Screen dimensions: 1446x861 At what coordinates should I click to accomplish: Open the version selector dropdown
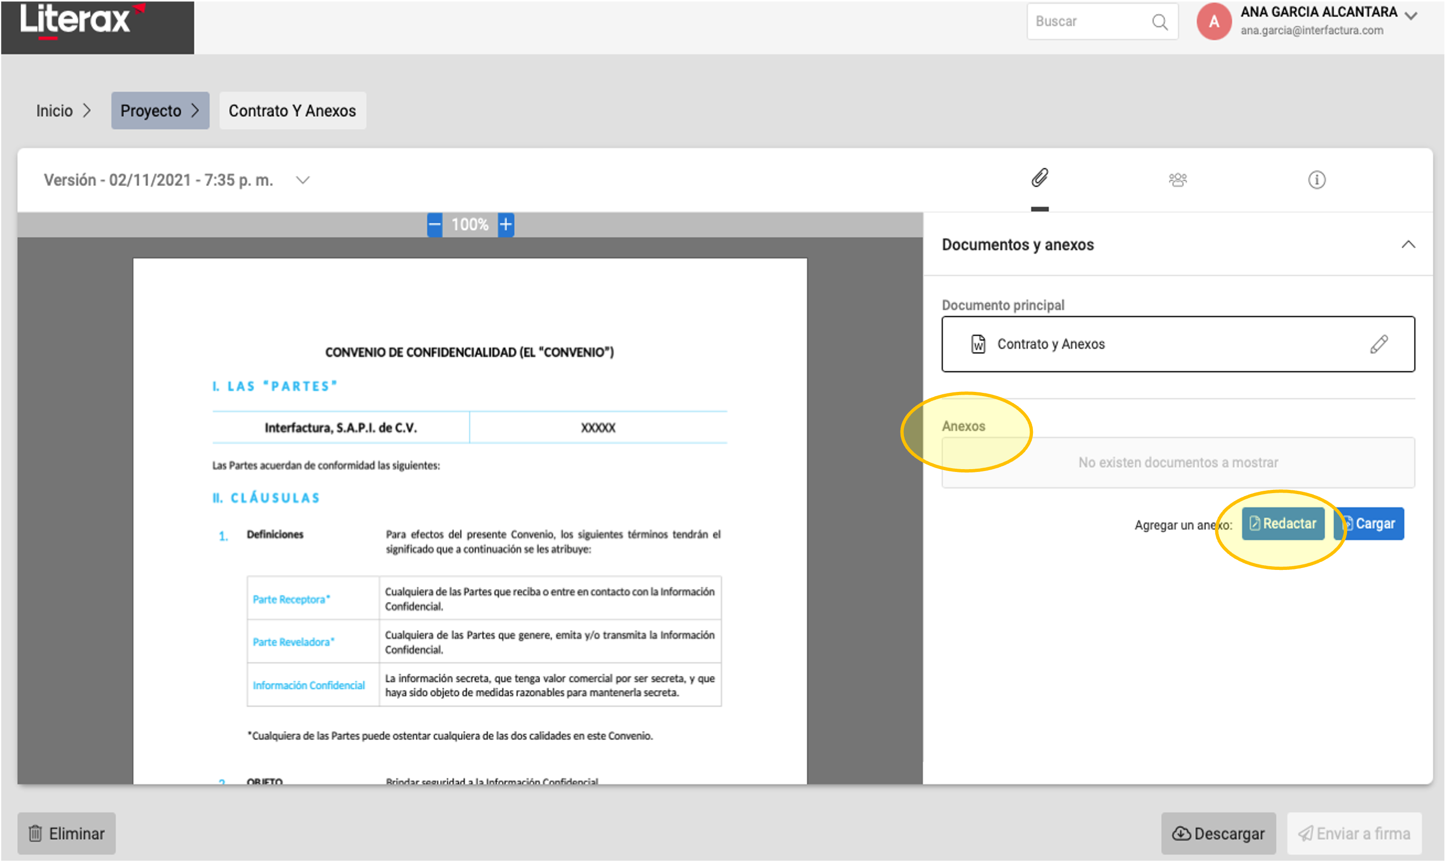point(302,180)
